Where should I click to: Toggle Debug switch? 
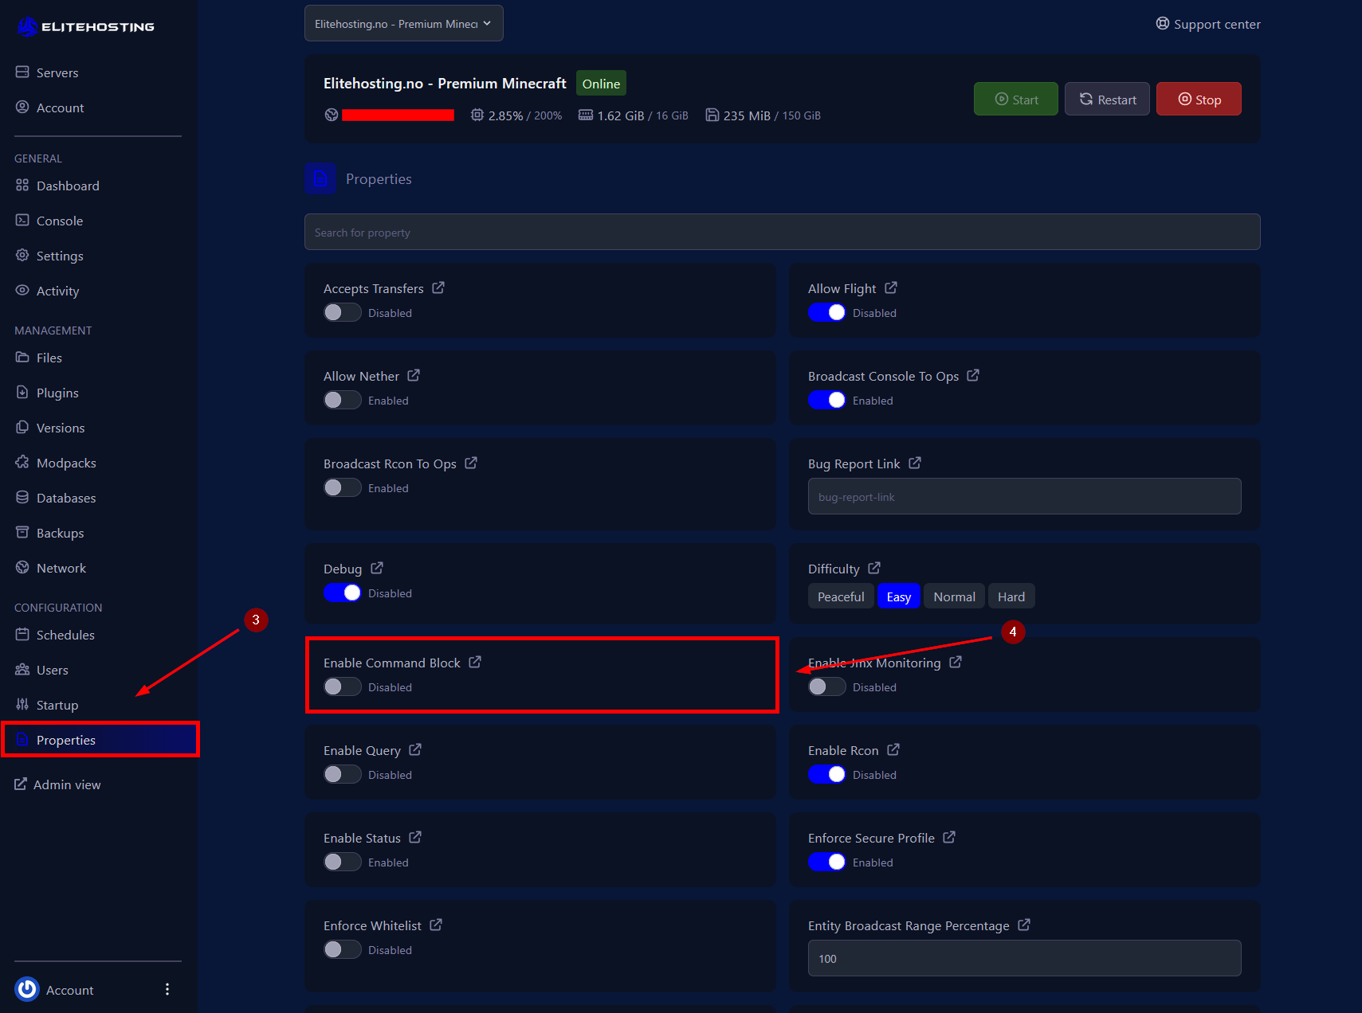343,593
